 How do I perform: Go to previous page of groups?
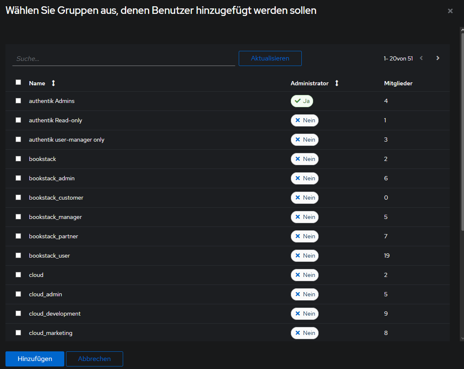421,58
